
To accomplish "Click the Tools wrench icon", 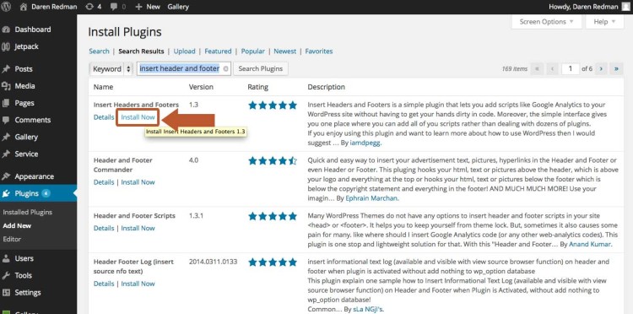I will 6,275.
